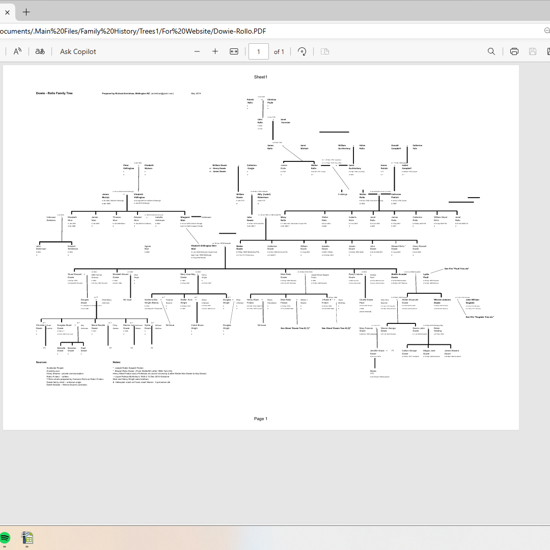
Task: Zoom in with the plus icon
Action: point(215,51)
